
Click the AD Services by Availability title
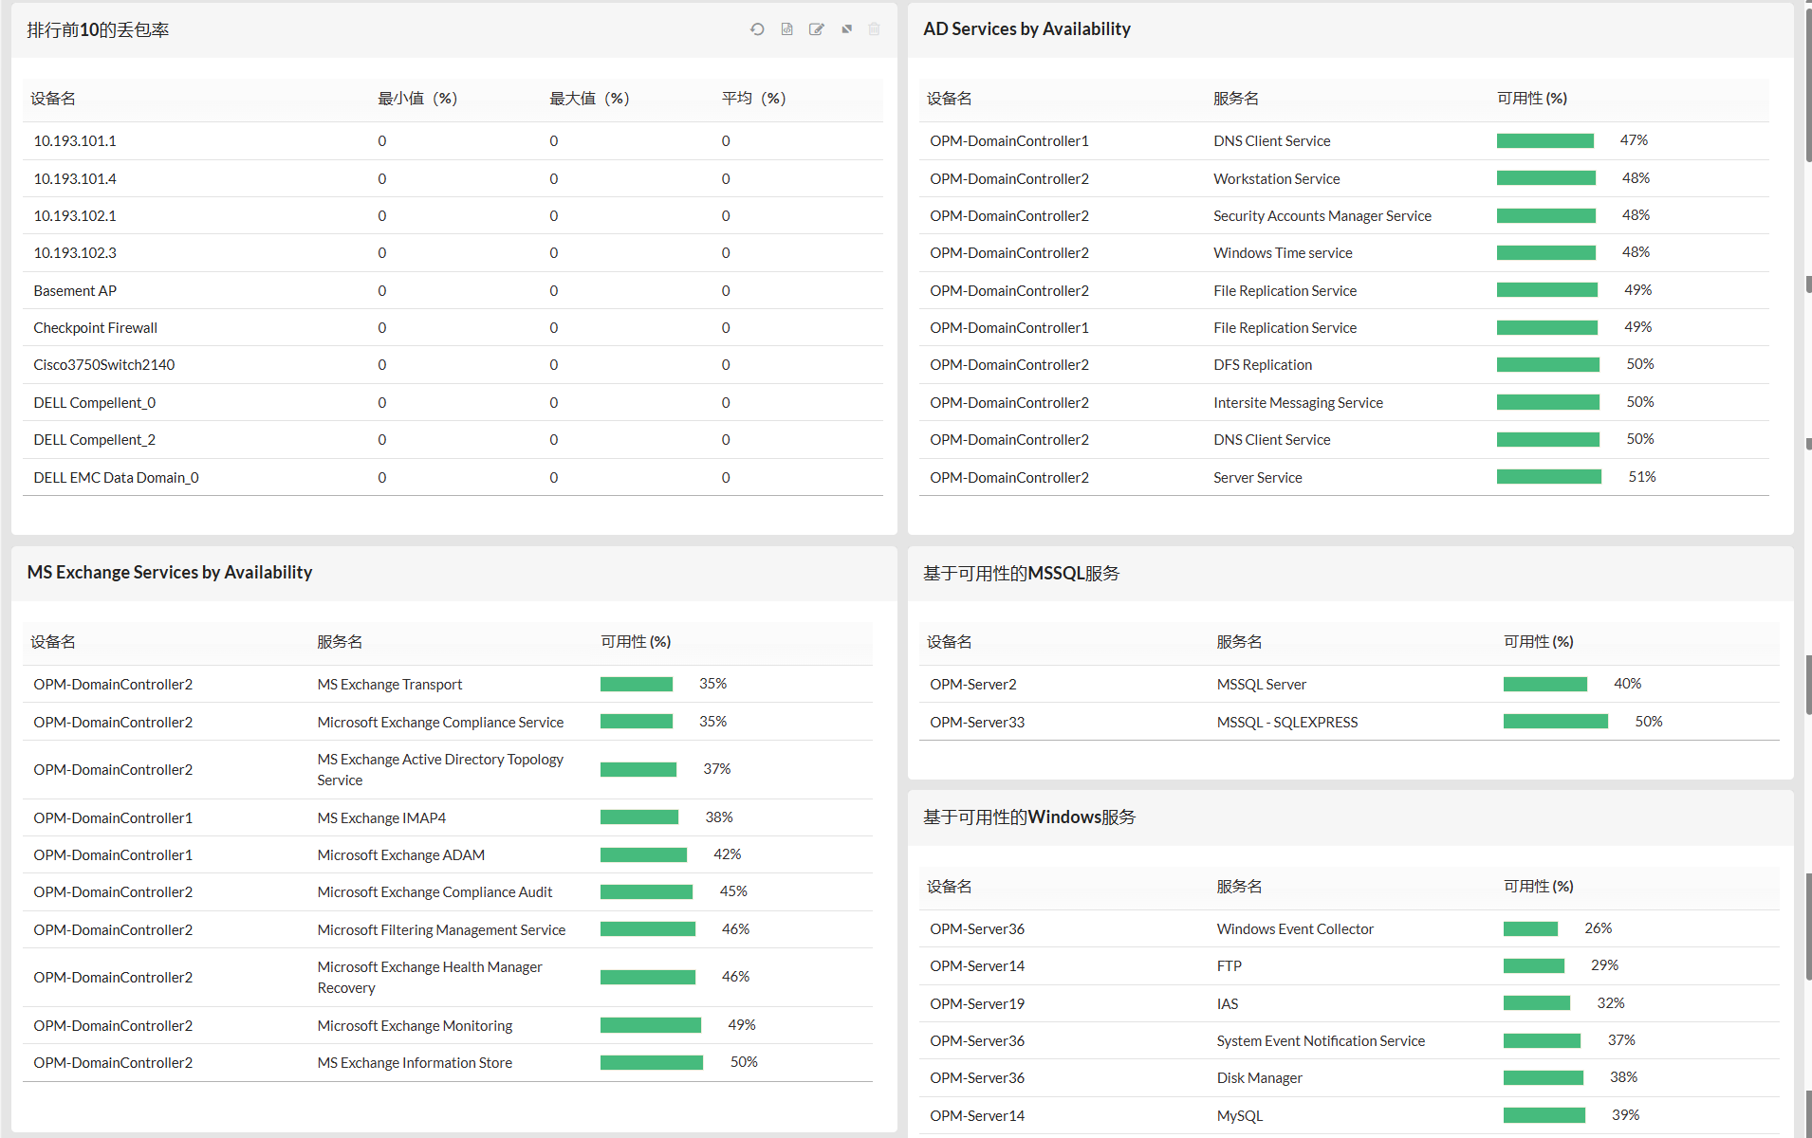click(1026, 29)
